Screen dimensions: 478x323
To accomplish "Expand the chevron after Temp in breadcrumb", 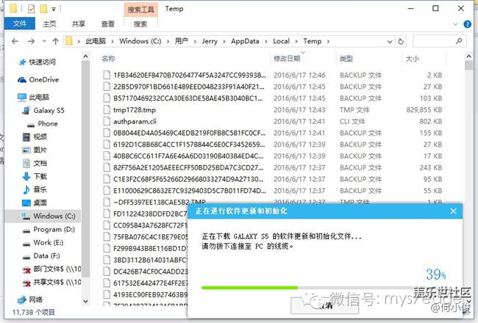I will pyautogui.click(x=328, y=41).
